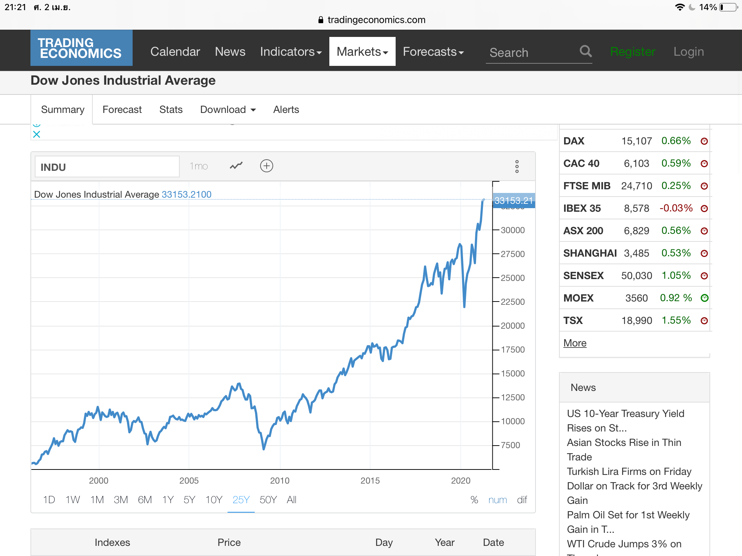
Task: Click the More indexes link
Action: pyautogui.click(x=575, y=343)
